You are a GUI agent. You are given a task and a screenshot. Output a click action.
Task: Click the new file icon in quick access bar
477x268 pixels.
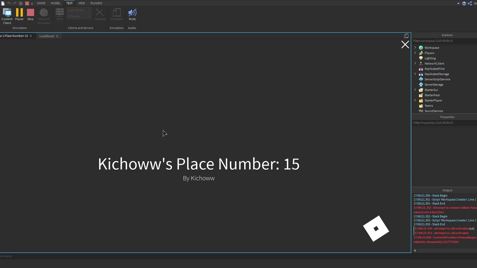(x=3, y=3)
